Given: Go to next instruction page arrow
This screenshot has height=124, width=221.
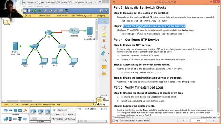Looking at the screenshot, I should coord(213,121).
